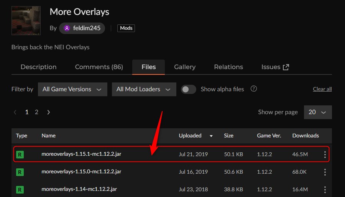Click the 38.8 KB size value
The height and width of the screenshot is (197, 345).
coord(233,189)
